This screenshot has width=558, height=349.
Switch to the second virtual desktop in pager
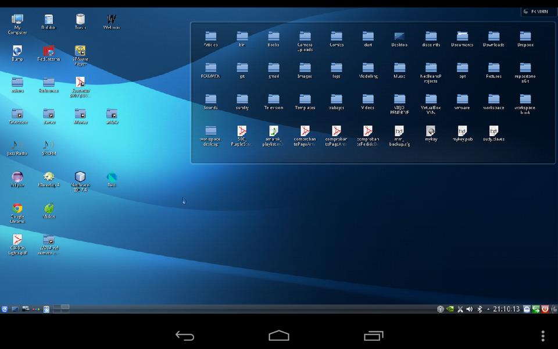[x=66, y=307]
